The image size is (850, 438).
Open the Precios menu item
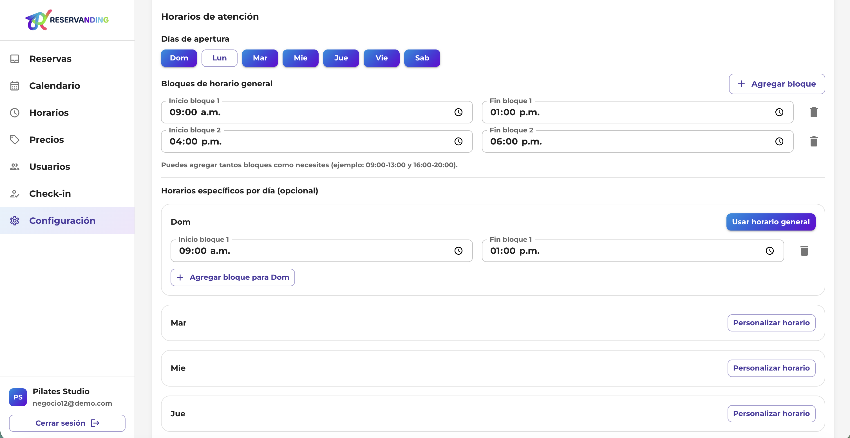(x=67, y=140)
